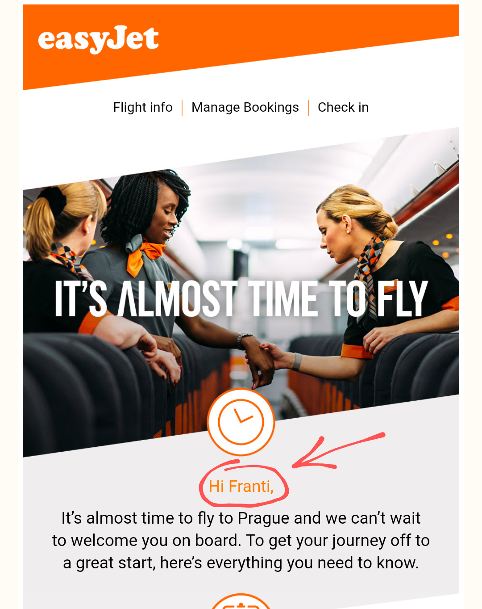Viewport: 482px width, 609px height.
Task: Select the Check in link
Action: (343, 107)
